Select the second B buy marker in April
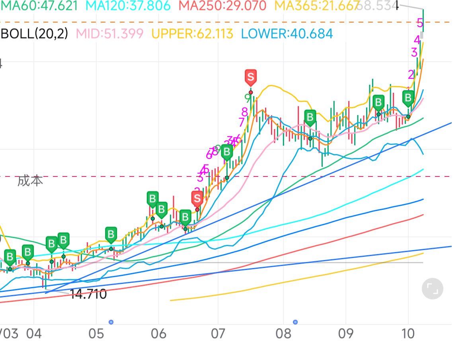Image resolution: width=466 pixels, height=354 pixels. click(63, 240)
